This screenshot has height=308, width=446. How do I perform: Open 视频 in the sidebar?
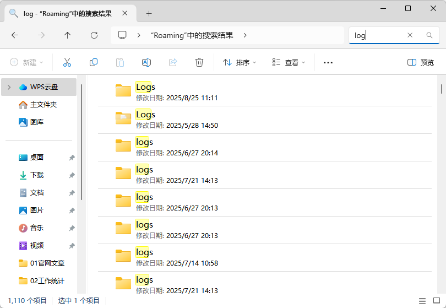point(39,246)
